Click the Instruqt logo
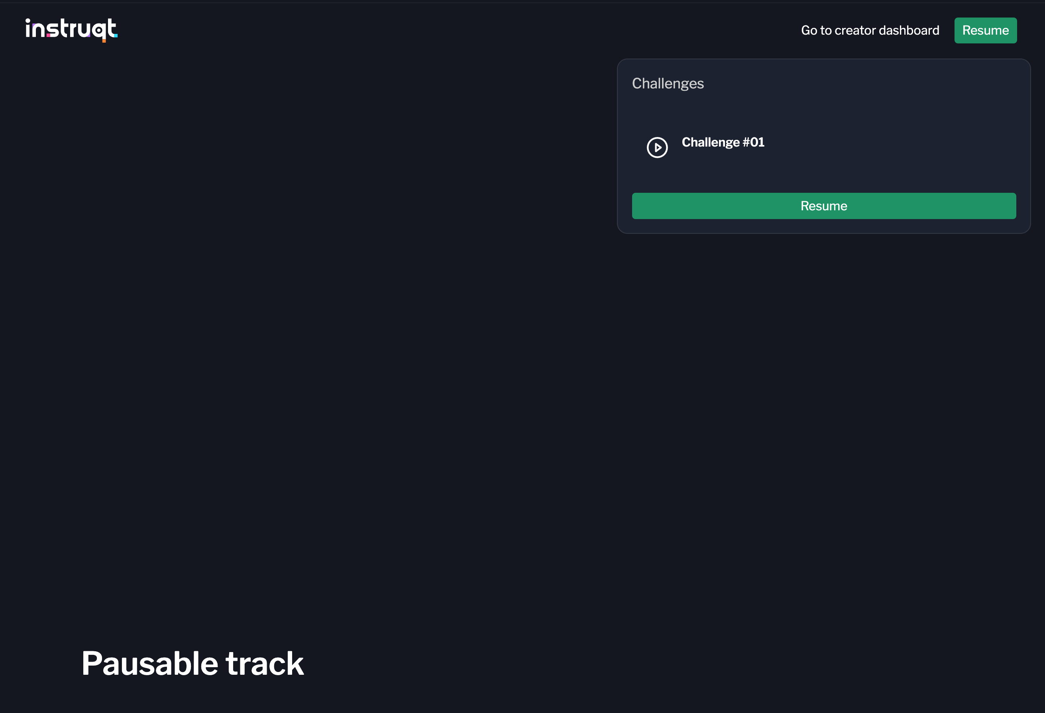 71,29
